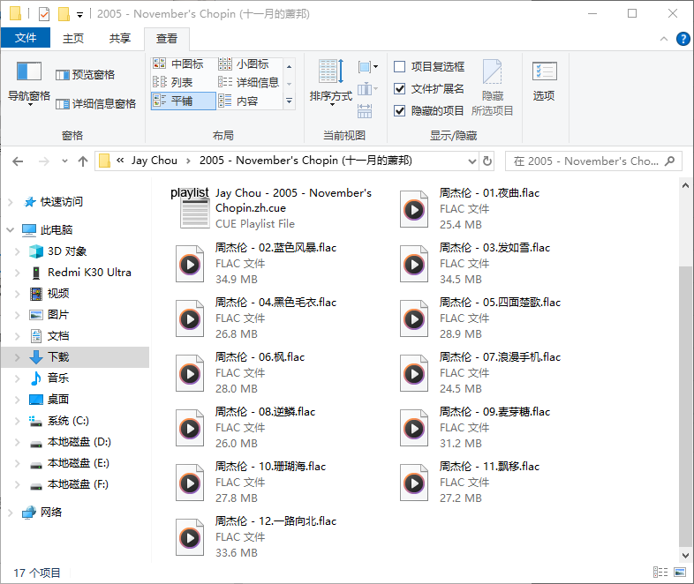Select 01.夜曲.flac file icon

414,209
